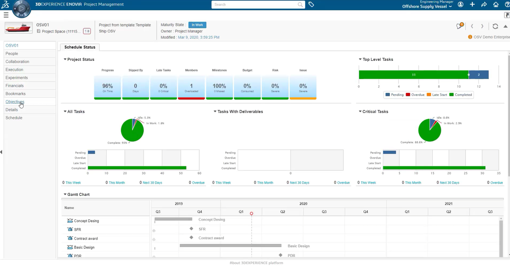The width and height of the screenshot is (510, 267).
Task: Open modified date Mar 9, 2020 link
Action: [198, 37]
